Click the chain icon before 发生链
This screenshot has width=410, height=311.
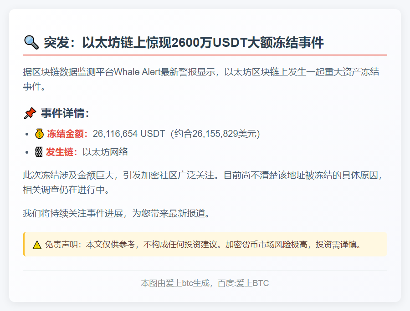click(x=39, y=152)
